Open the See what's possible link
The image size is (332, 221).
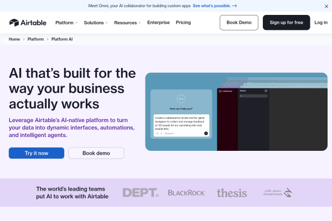[215, 6]
